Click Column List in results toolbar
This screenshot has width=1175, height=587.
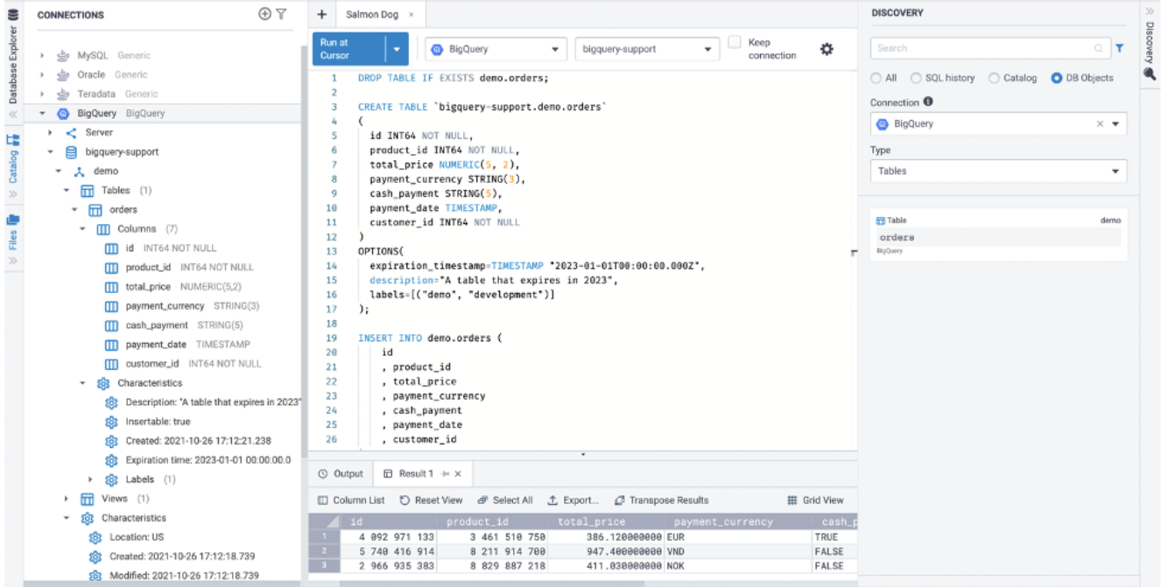pos(351,500)
